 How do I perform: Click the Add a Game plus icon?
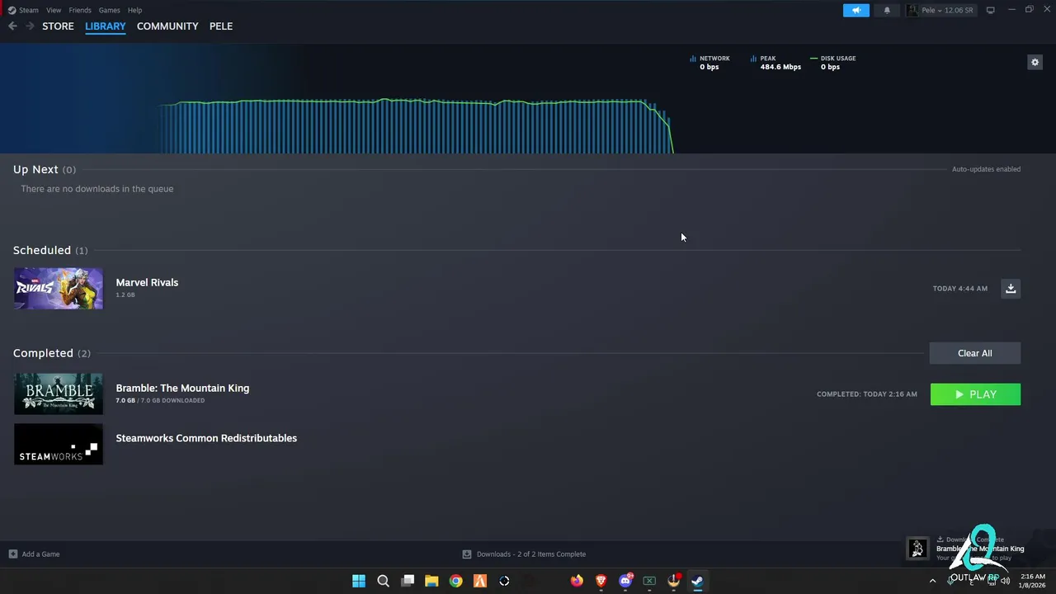[12, 554]
